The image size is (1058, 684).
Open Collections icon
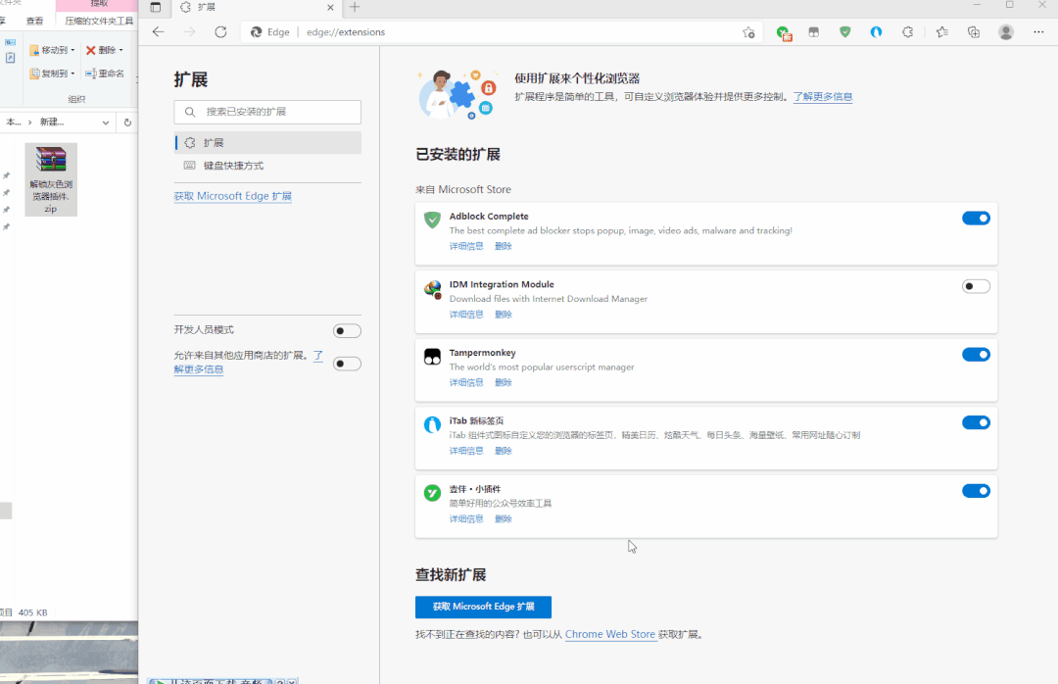click(974, 31)
